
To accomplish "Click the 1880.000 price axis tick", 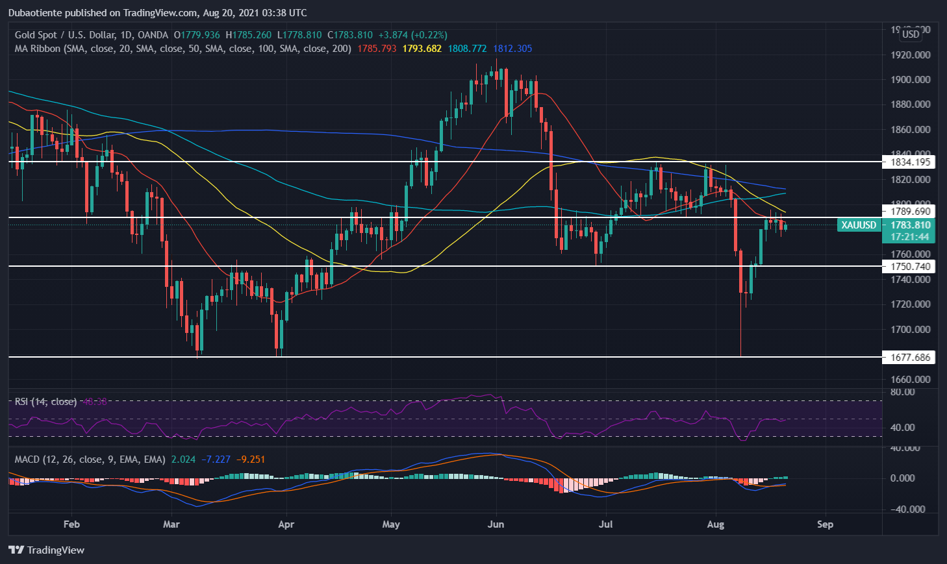I will pyautogui.click(x=910, y=104).
